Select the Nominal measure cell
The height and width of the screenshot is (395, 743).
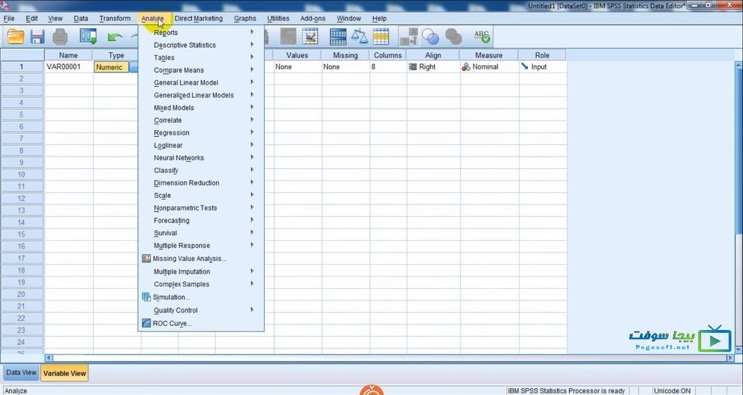(489, 67)
